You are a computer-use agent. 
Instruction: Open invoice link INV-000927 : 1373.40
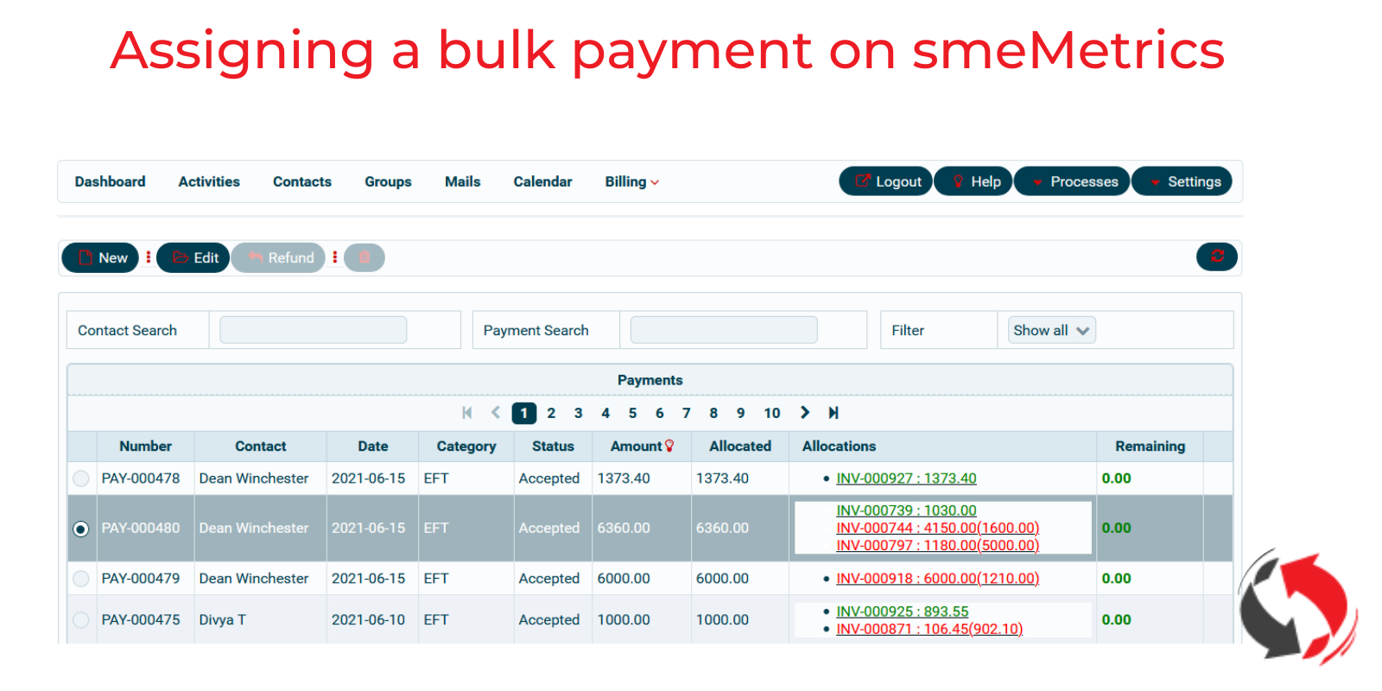tap(906, 479)
